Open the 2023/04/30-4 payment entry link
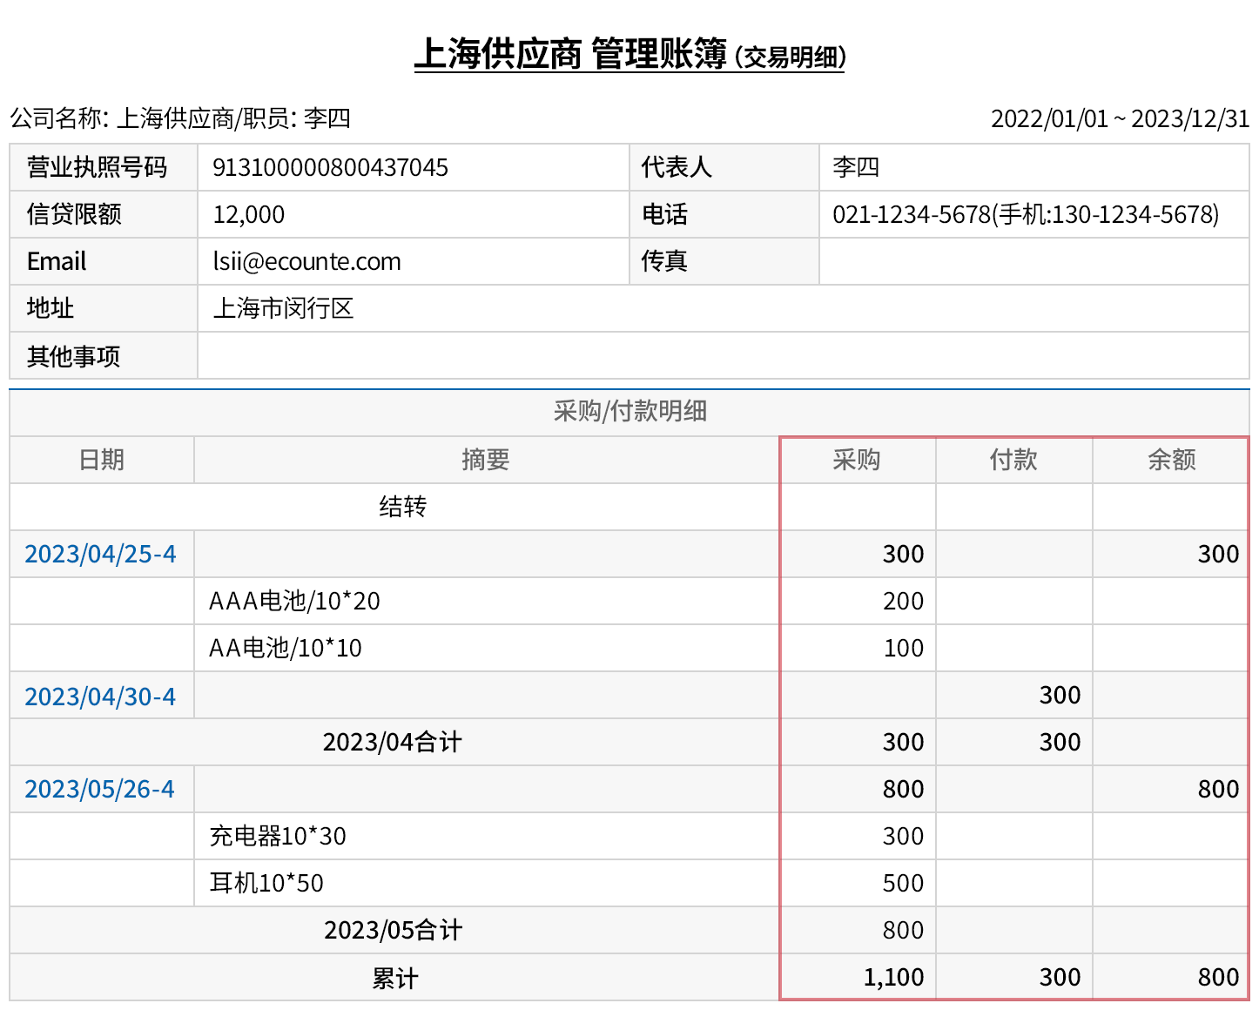 [100, 697]
